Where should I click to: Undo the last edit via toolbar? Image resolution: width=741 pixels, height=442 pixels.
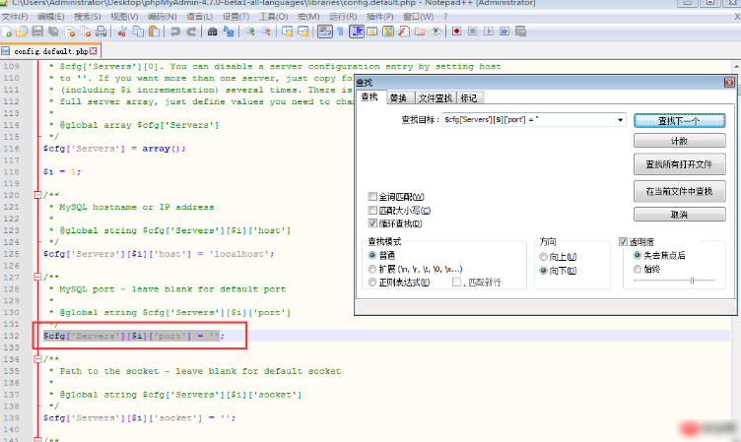pos(175,32)
